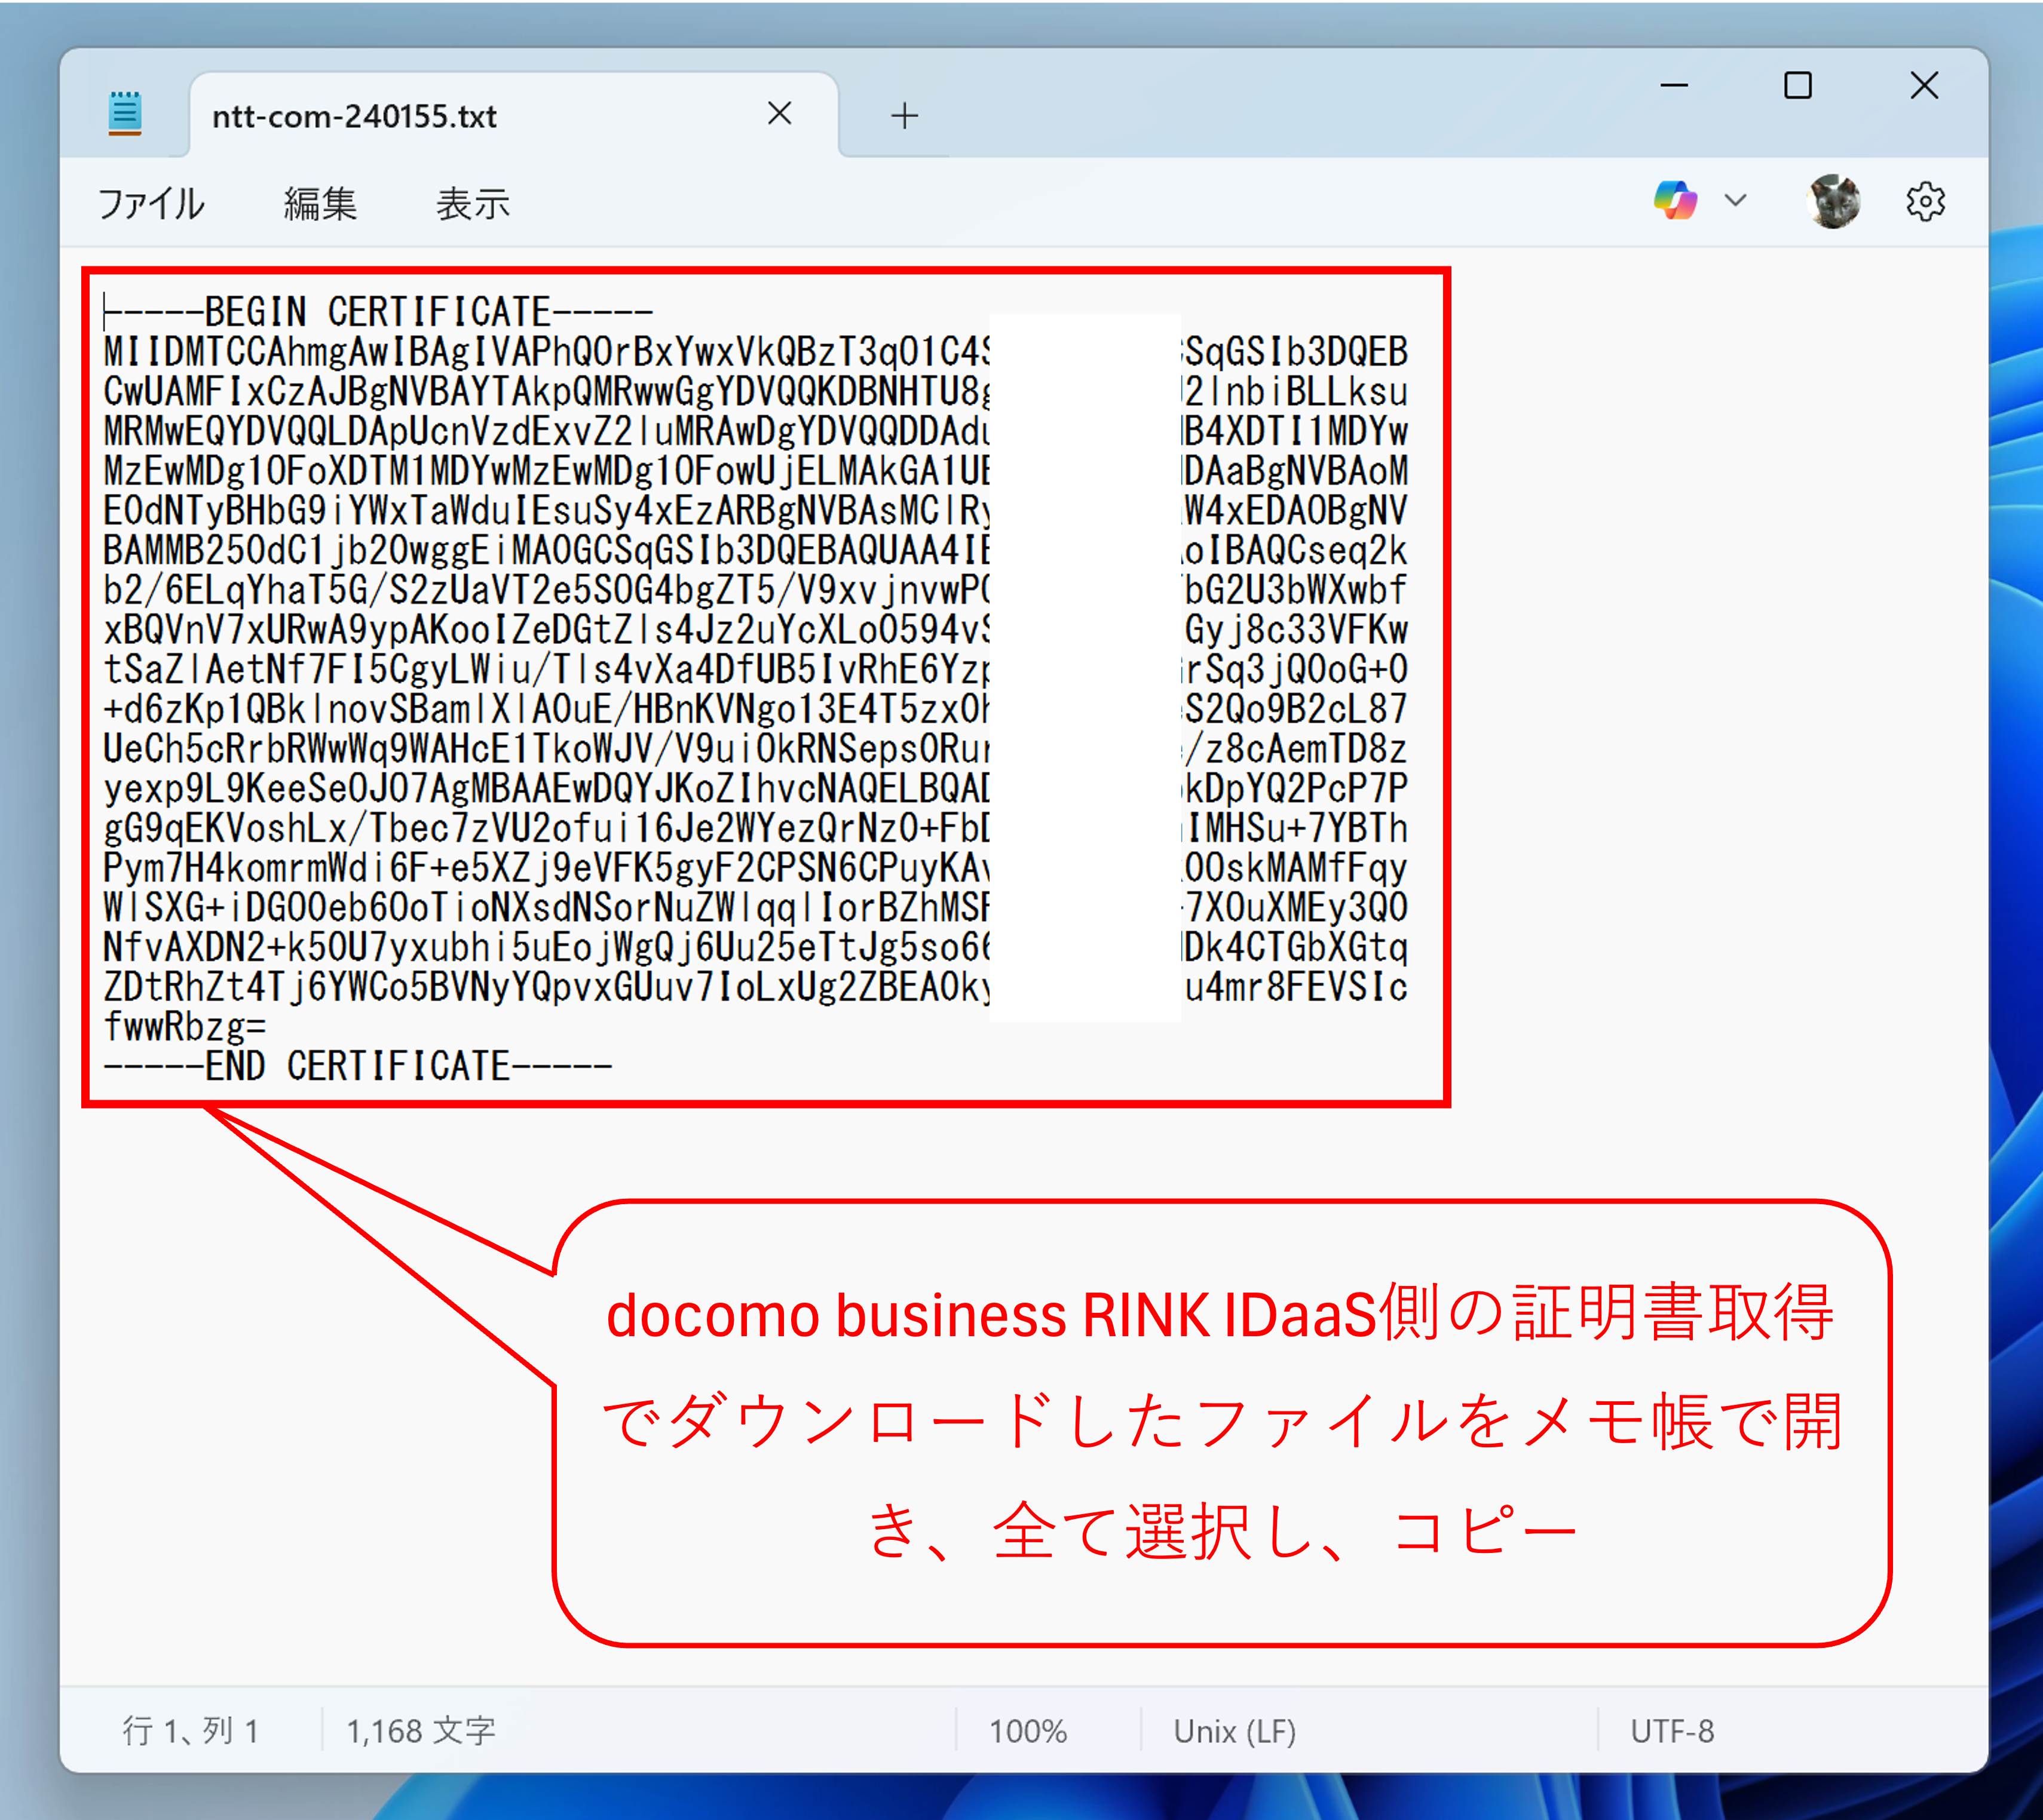2043x1820 pixels.
Task: Click the line starting WlSXG+iDG00eb60oT
Action: [755, 907]
